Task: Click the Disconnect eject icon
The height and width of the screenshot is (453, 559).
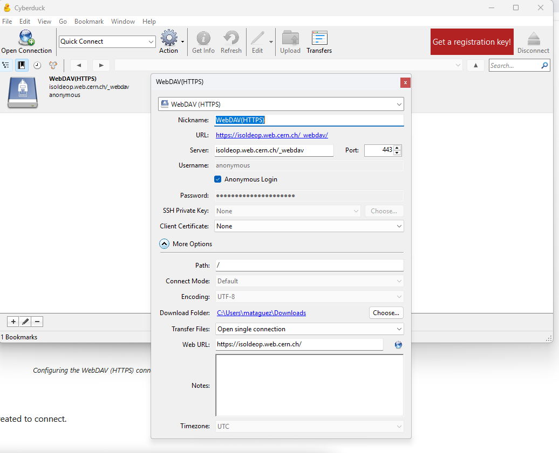Action: 533,39
